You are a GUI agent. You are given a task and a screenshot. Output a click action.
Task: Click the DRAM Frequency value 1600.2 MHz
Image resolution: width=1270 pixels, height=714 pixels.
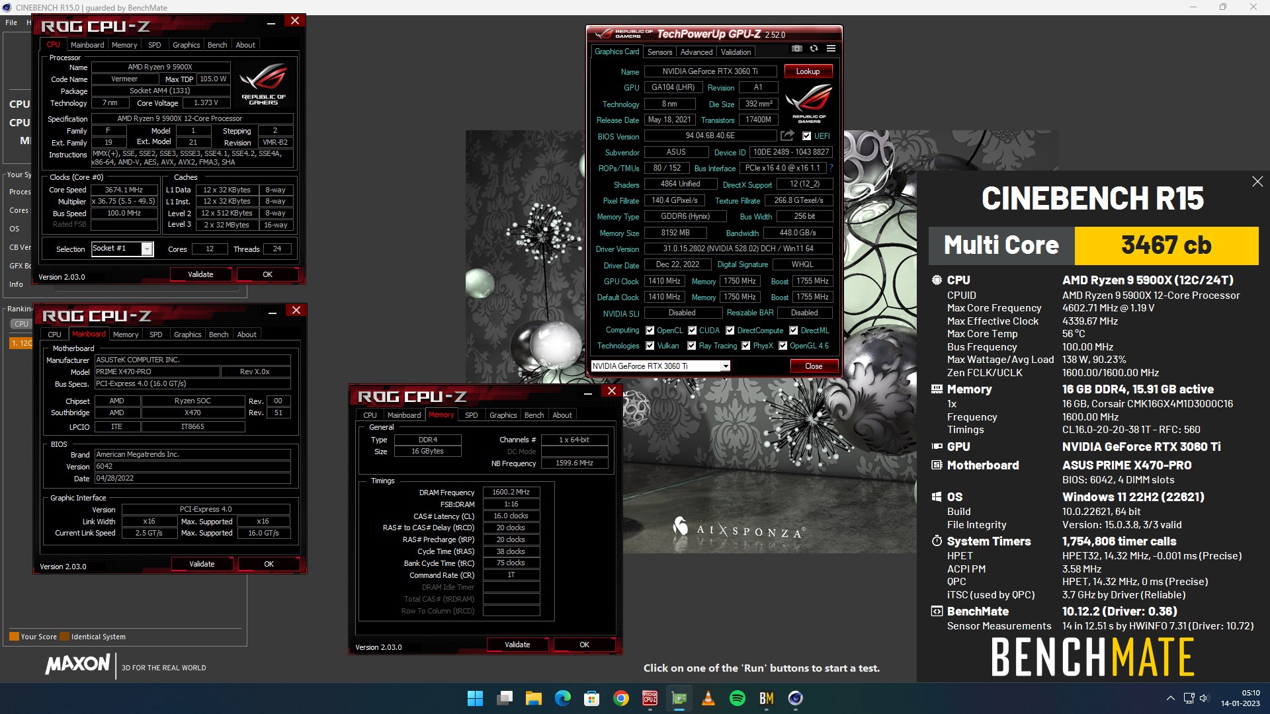tap(511, 492)
